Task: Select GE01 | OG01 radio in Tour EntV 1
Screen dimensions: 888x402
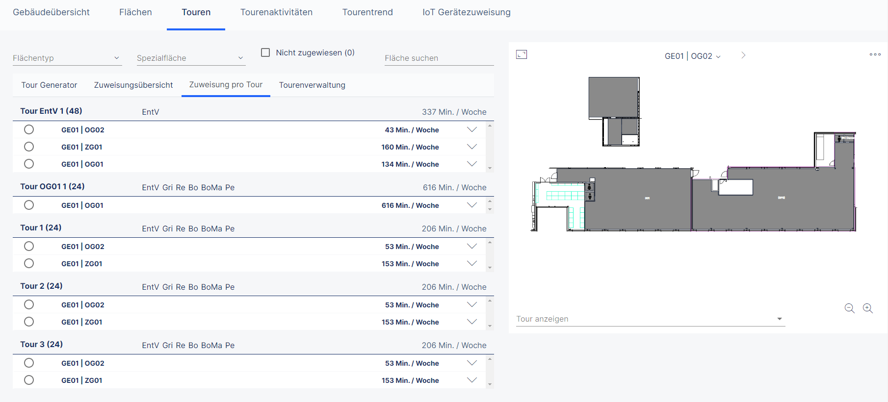Action: click(29, 164)
